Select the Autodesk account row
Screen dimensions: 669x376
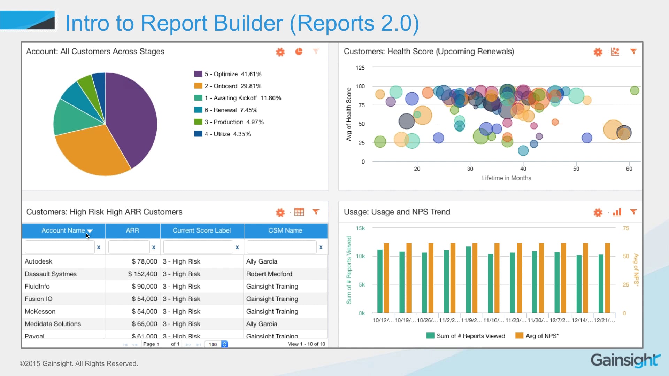click(175, 261)
